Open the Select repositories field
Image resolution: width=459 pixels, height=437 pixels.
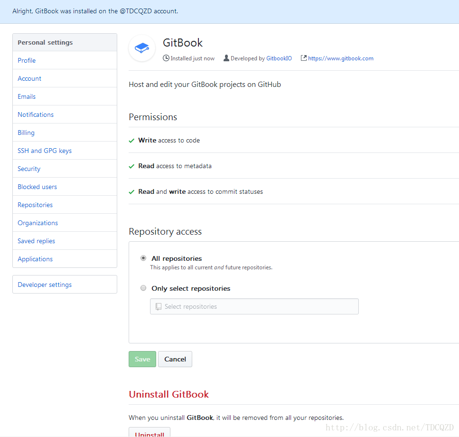point(254,306)
